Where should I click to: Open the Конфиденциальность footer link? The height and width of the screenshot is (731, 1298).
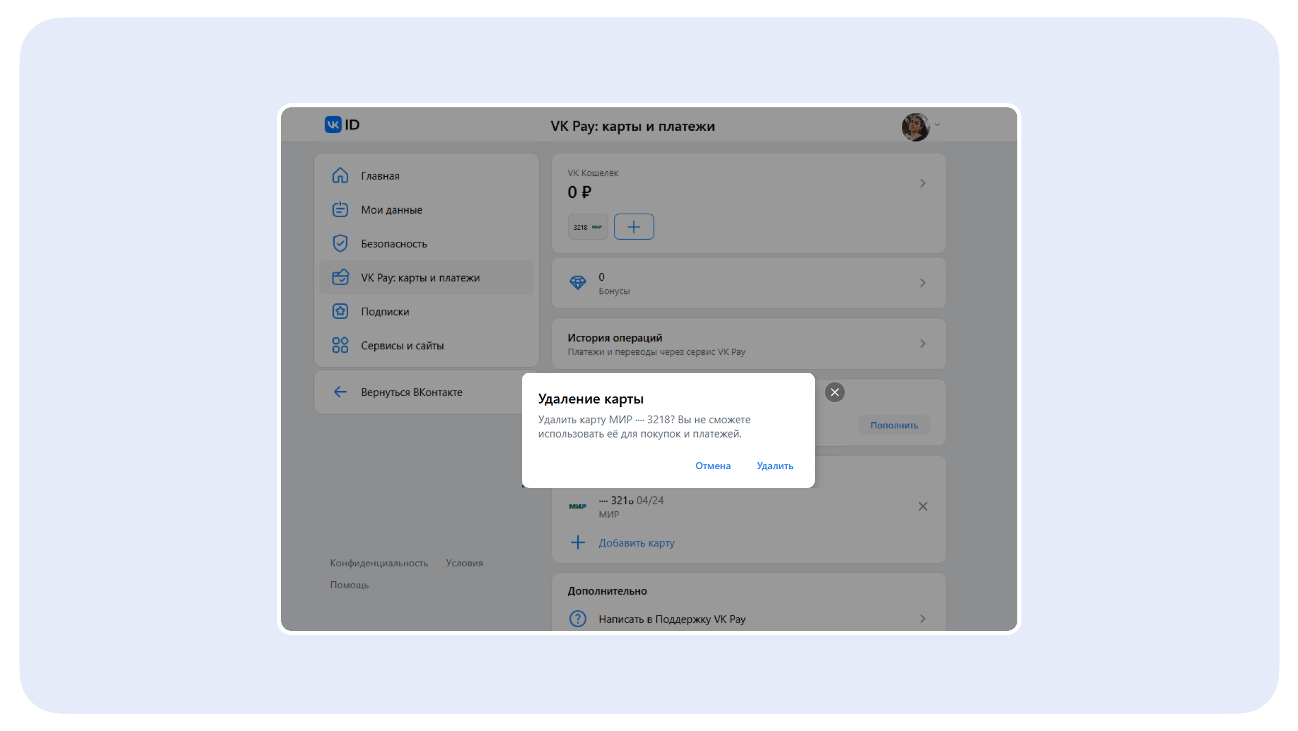(379, 563)
